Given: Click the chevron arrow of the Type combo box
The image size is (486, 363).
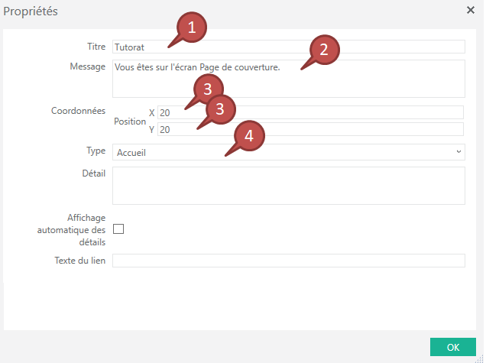Looking at the screenshot, I should (x=458, y=152).
